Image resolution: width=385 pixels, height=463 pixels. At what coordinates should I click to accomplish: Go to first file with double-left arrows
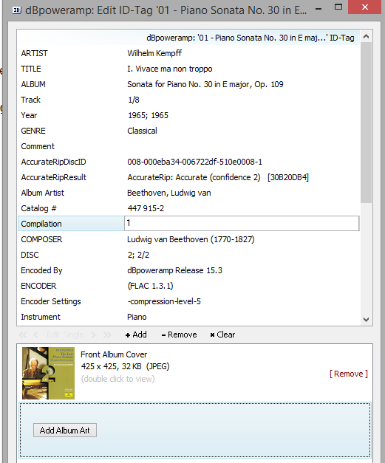coord(23,335)
